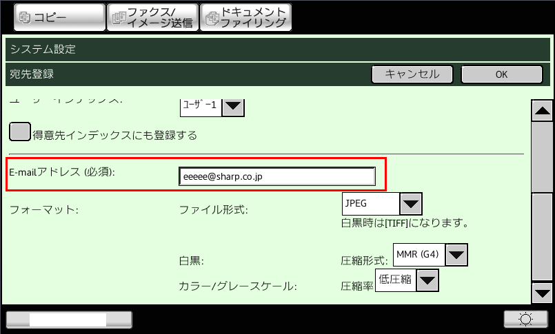The image size is (555, 334).
Task: Click the カラー/グレースケール: label
Action: pos(238,286)
